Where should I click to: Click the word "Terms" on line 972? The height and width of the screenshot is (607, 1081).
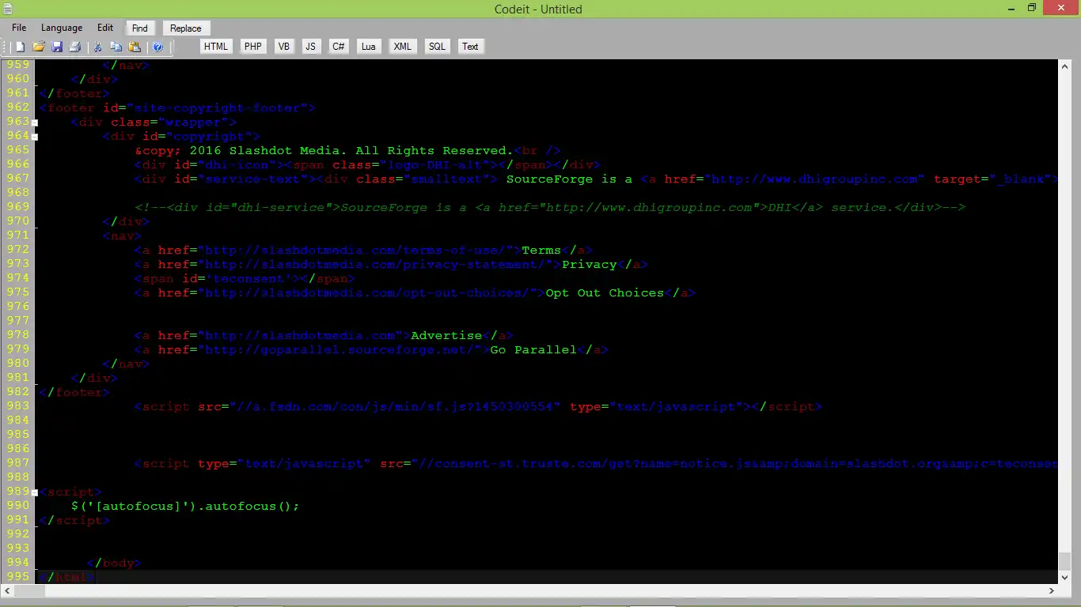point(541,251)
